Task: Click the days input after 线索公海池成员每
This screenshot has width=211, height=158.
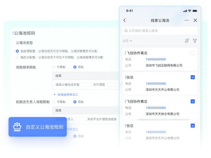Action: pyautogui.click(x=87, y=85)
